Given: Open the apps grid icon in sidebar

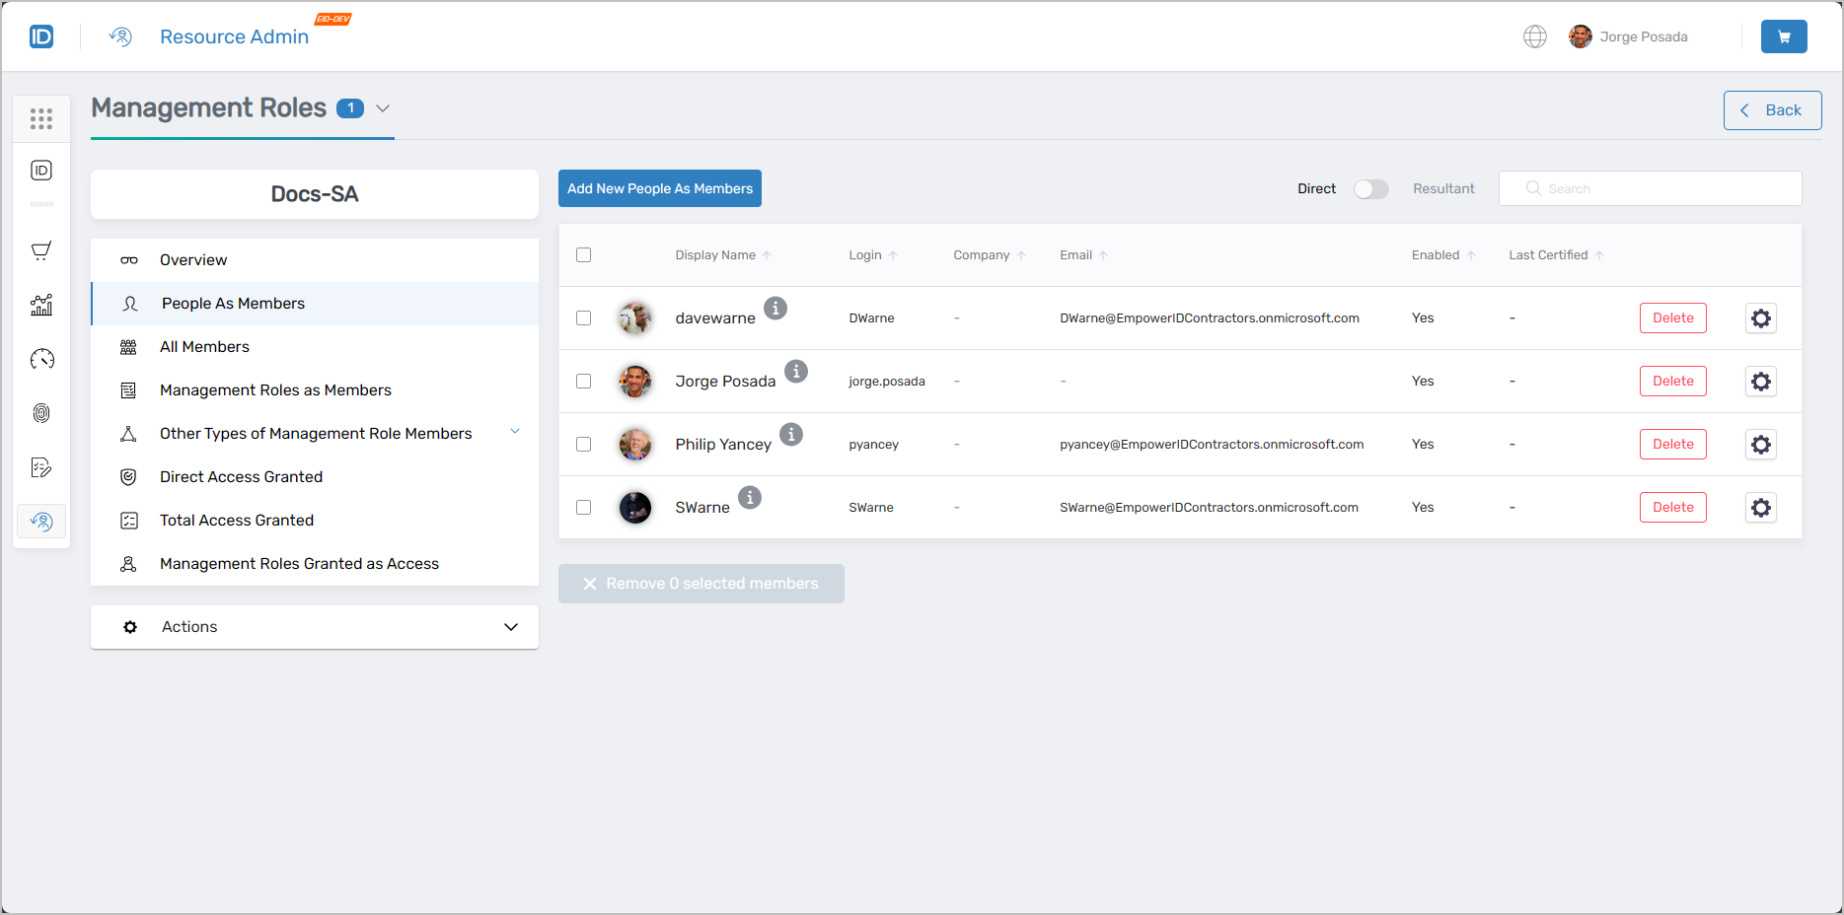Looking at the screenshot, I should point(41,118).
